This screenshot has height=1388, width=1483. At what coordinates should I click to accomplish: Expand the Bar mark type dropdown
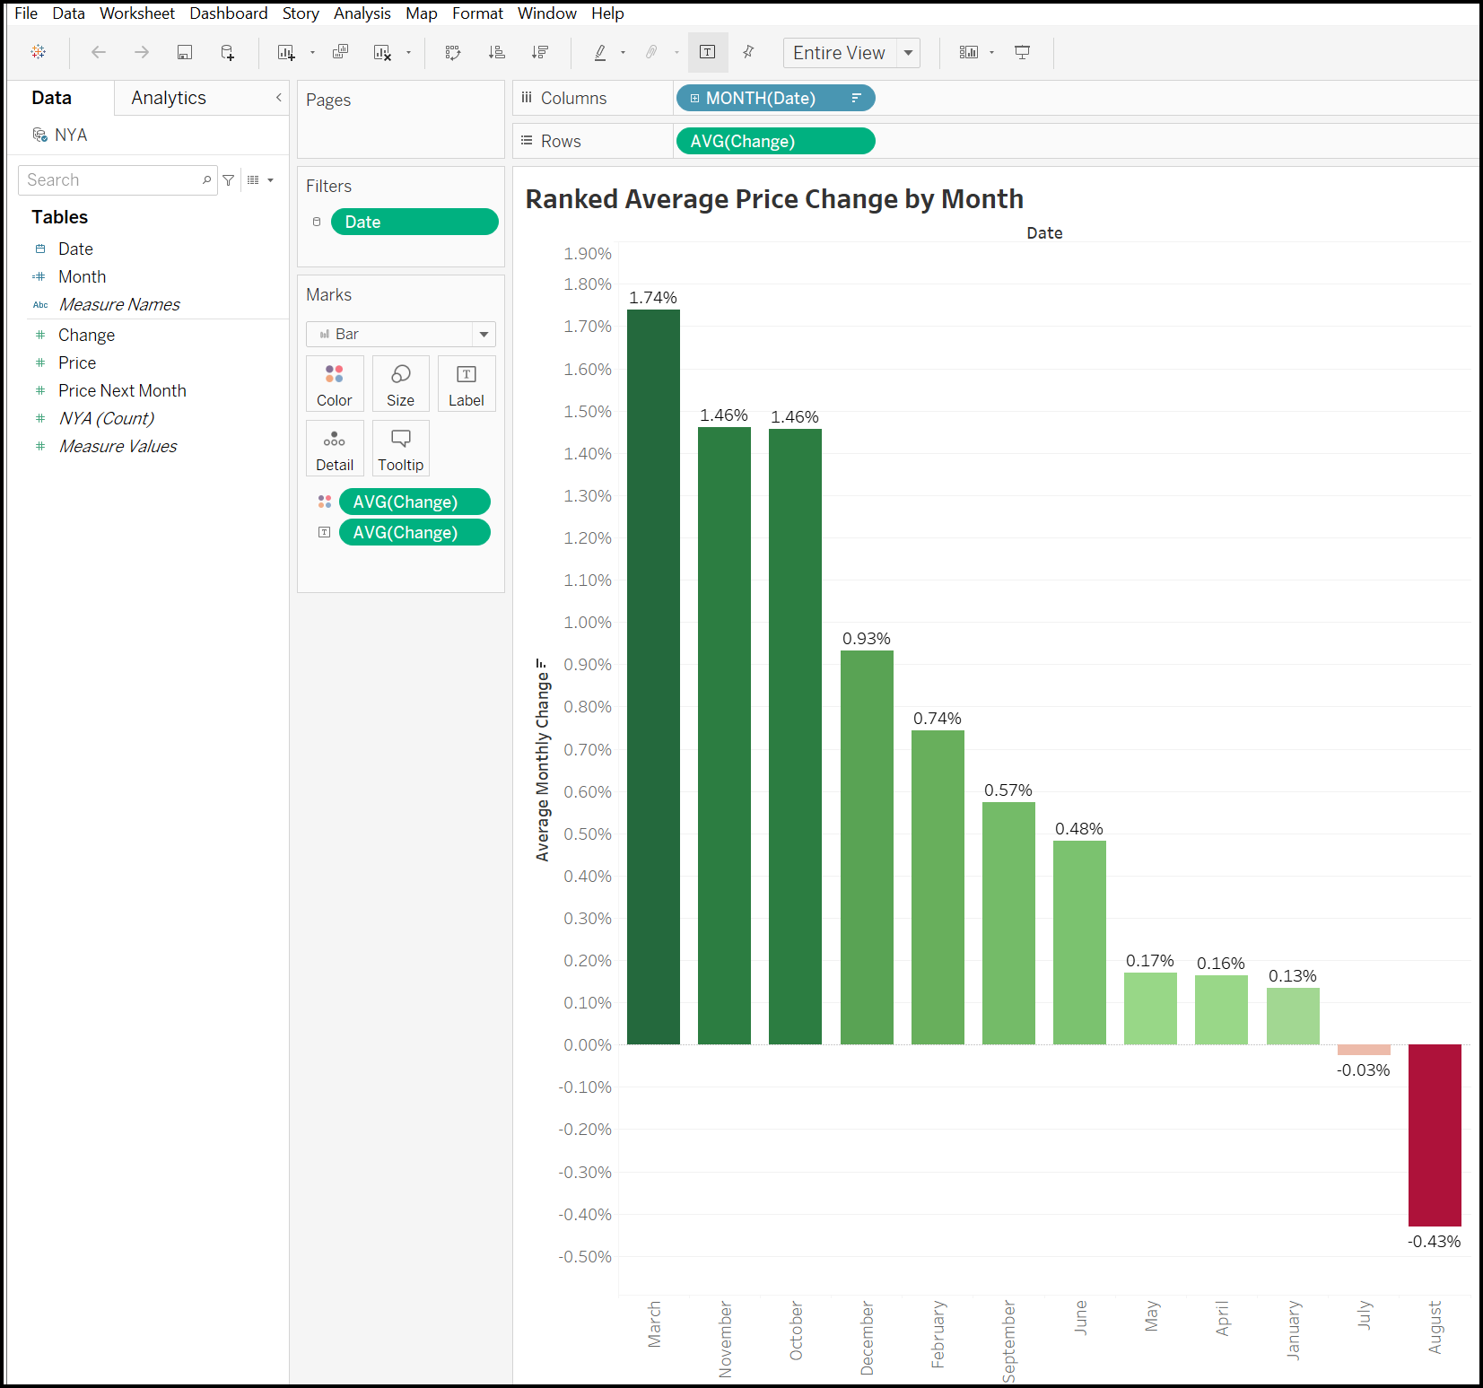click(484, 335)
